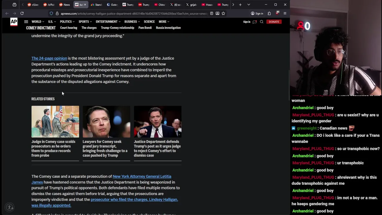This screenshot has height=215, width=382.
Task: Expand the BUSINESS navigation dropdown
Action: (132, 22)
